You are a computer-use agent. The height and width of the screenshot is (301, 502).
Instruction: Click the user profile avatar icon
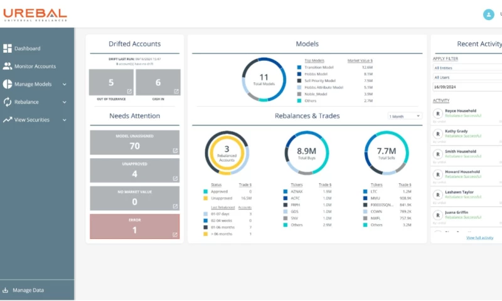click(x=488, y=14)
